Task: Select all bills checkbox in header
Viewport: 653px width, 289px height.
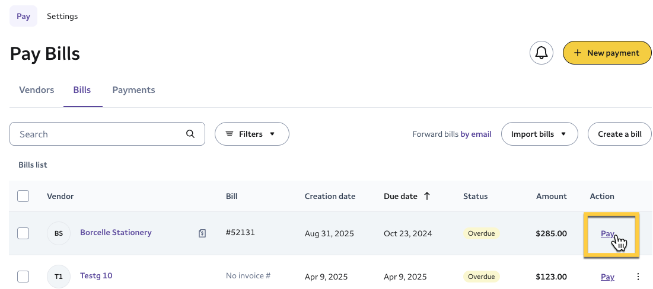Action: point(23,196)
